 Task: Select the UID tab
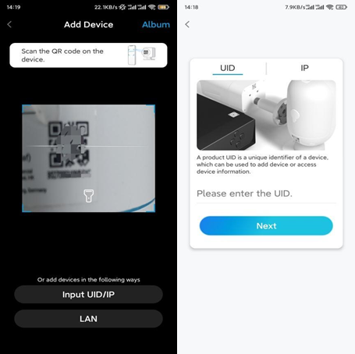click(228, 68)
